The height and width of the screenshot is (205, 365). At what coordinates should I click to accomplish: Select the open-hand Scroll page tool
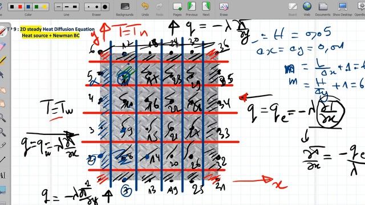pos(3,104)
